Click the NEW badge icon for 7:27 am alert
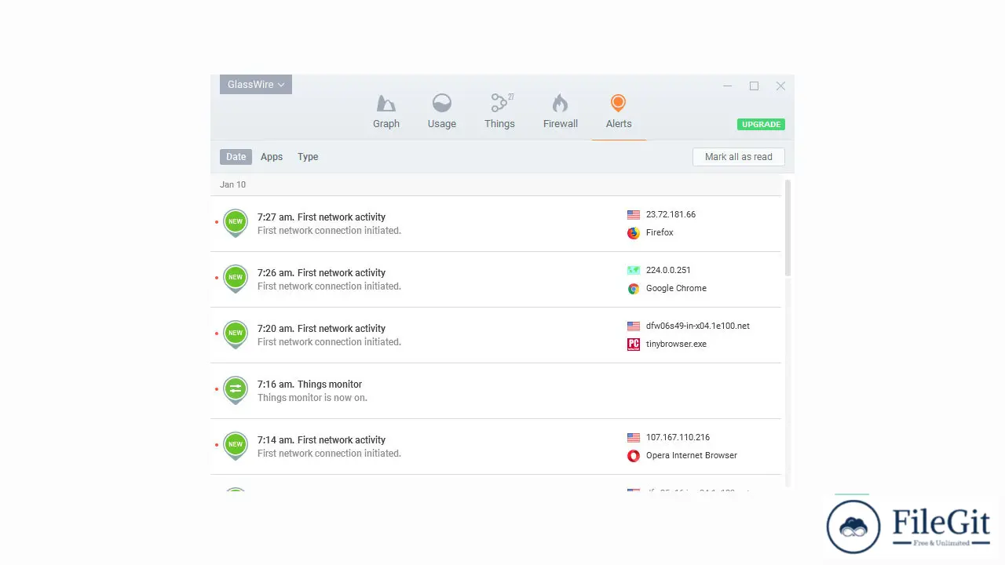1005x565 pixels. (x=236, y=223)
